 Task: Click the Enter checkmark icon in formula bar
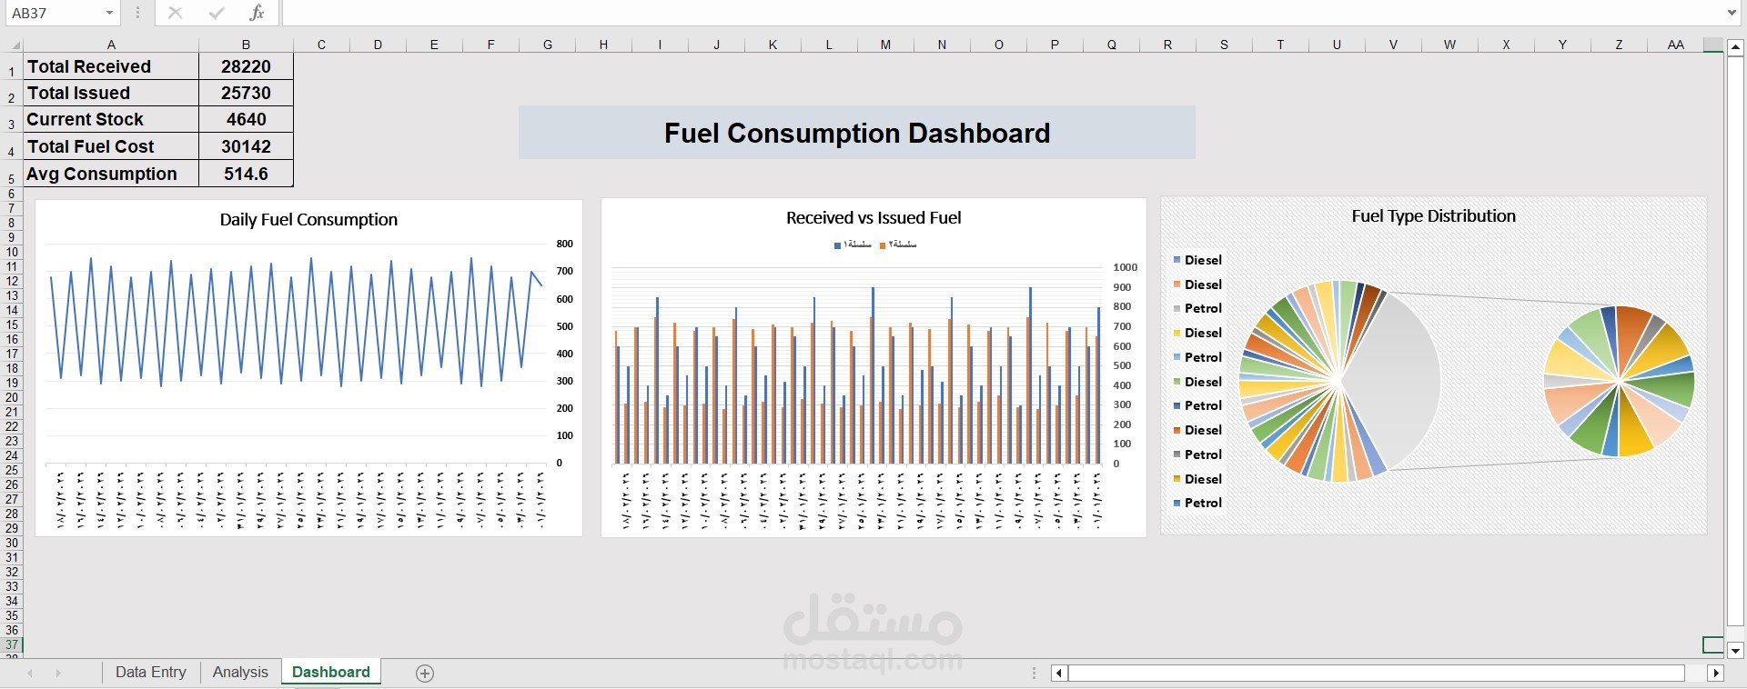coord(216,13)
